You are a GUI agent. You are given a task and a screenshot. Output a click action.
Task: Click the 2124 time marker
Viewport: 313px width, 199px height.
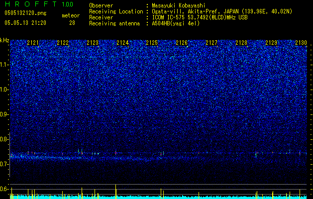(x=122, y=43)
